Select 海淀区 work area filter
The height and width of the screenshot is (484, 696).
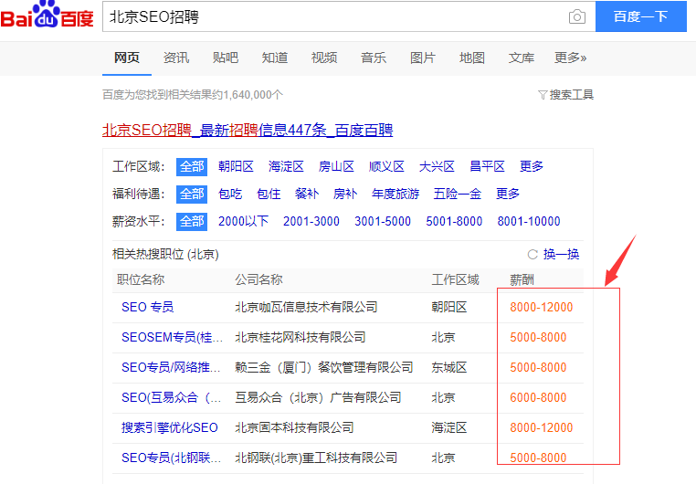tap(286, 166)
